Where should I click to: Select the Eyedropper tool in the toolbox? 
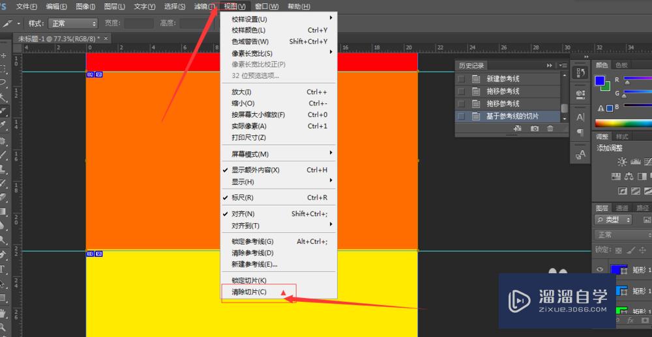point(3,124)
